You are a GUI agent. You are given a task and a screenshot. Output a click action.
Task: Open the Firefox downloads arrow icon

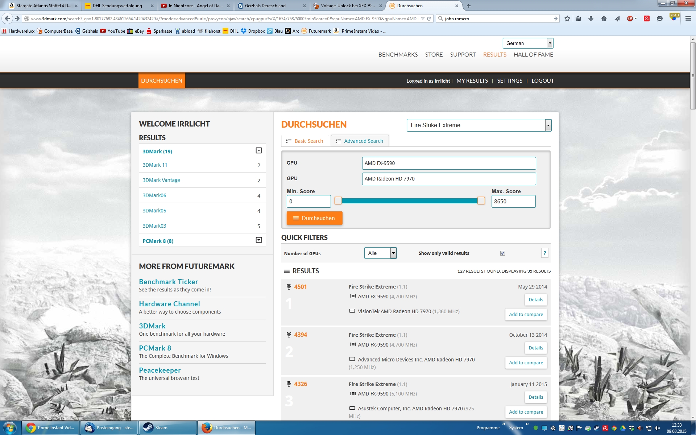click(x=591, y=19)
